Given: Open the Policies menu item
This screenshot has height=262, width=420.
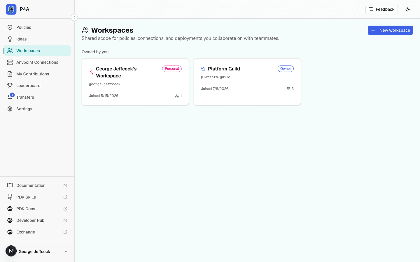Looking at the screenshot, I should tap(37, 27).
